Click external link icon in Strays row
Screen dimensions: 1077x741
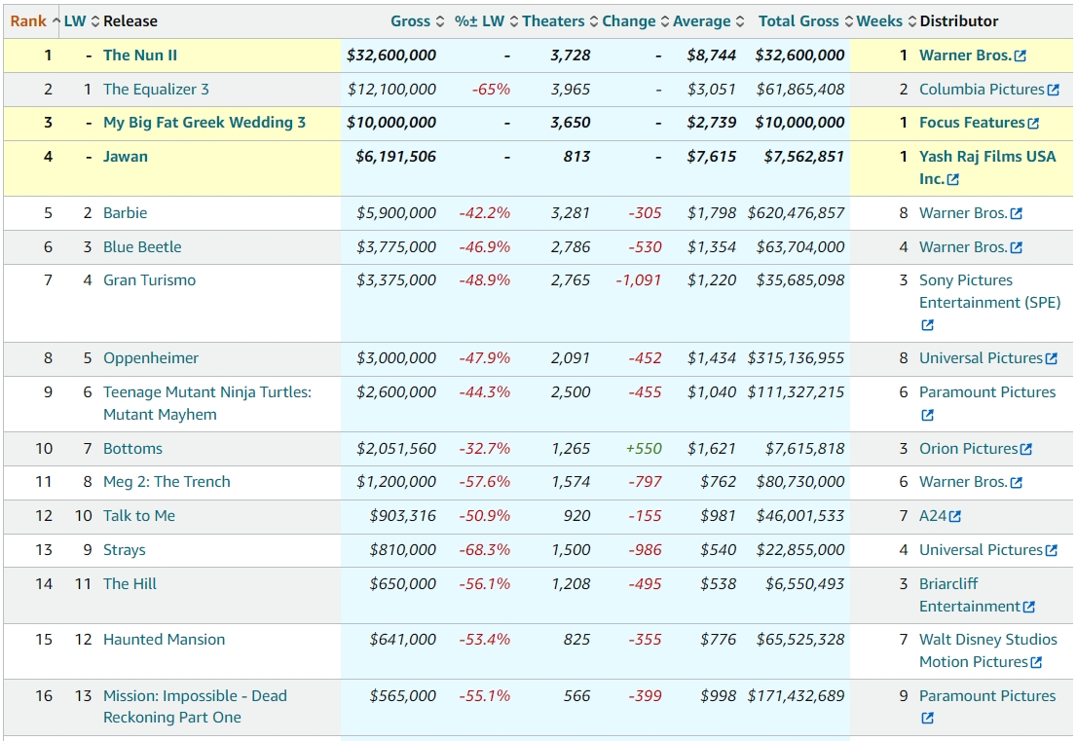[1051, 551]
